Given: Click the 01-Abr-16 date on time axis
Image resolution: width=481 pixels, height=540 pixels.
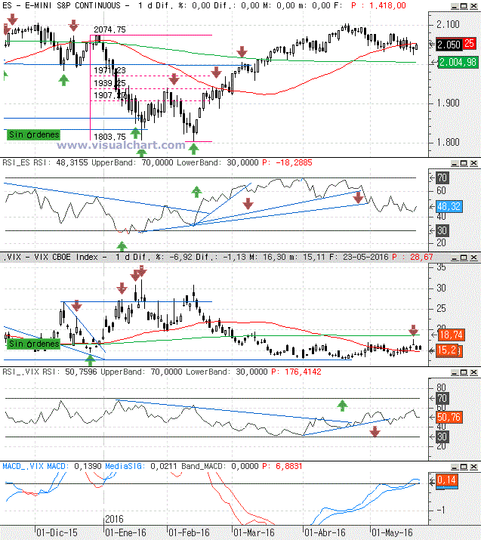Looking at the screenshot, I should click(325, 532).
